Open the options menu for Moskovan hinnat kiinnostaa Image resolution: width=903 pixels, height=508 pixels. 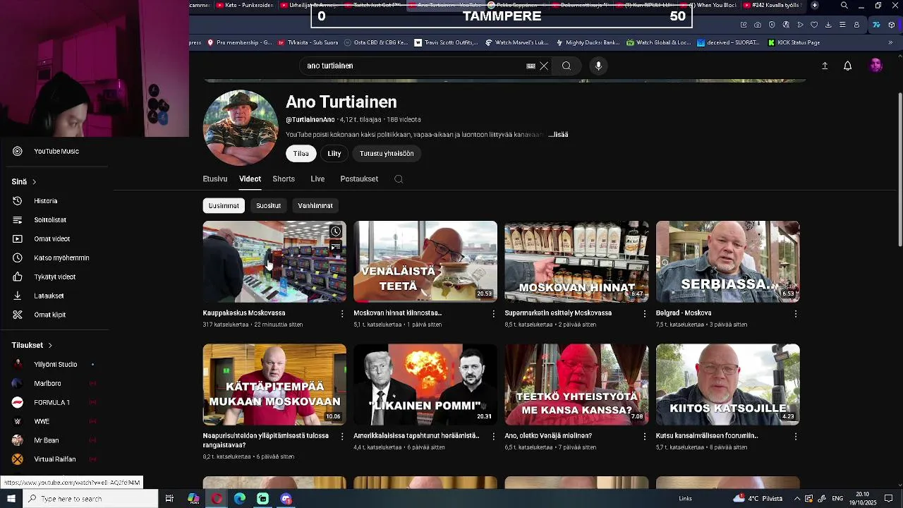coord(493,313)
